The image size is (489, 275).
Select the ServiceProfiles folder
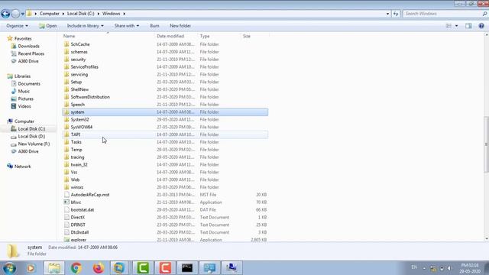(x=84, y=66)
